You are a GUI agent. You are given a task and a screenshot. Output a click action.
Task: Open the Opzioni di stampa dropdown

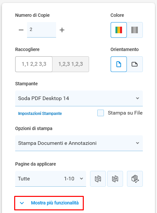(79, 143)
